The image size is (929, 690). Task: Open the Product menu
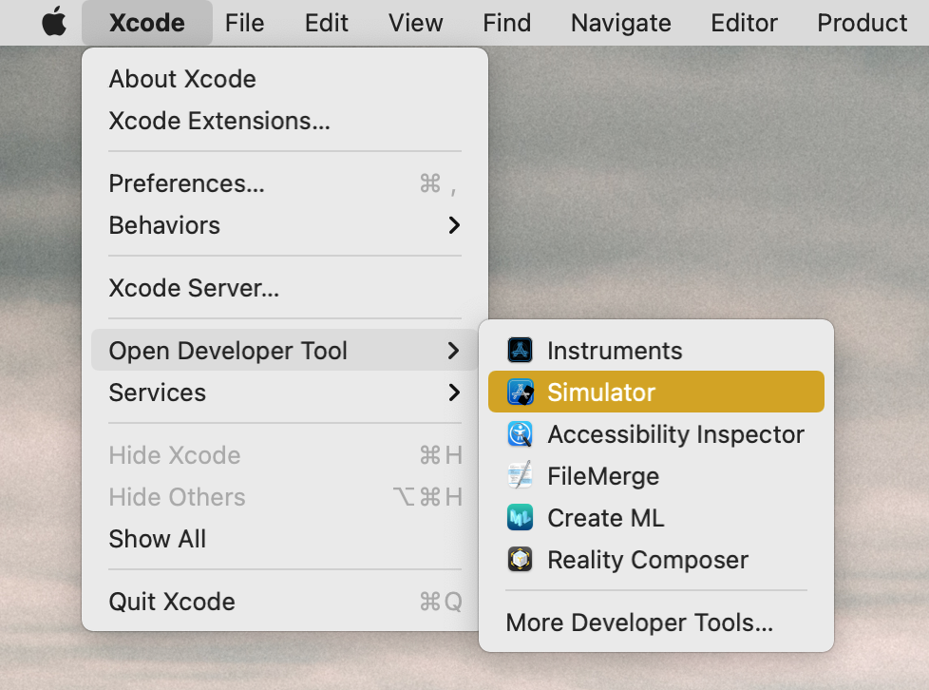click(x=863, y=23)
